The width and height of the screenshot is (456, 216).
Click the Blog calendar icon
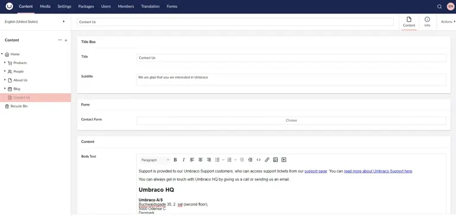click(x=10, y=89)
